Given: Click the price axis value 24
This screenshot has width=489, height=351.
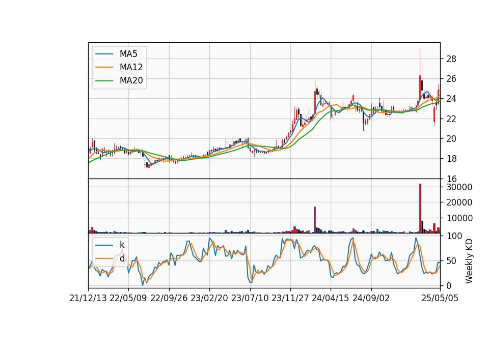Looking at the screenshot, I should point(451,99).
